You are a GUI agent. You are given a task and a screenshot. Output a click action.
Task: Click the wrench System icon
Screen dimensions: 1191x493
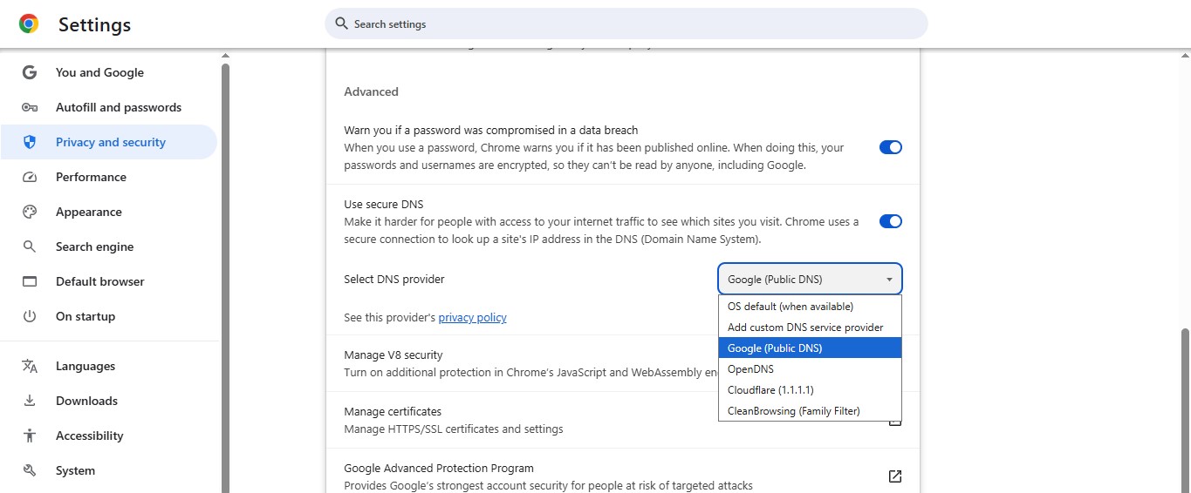(30, 470)
